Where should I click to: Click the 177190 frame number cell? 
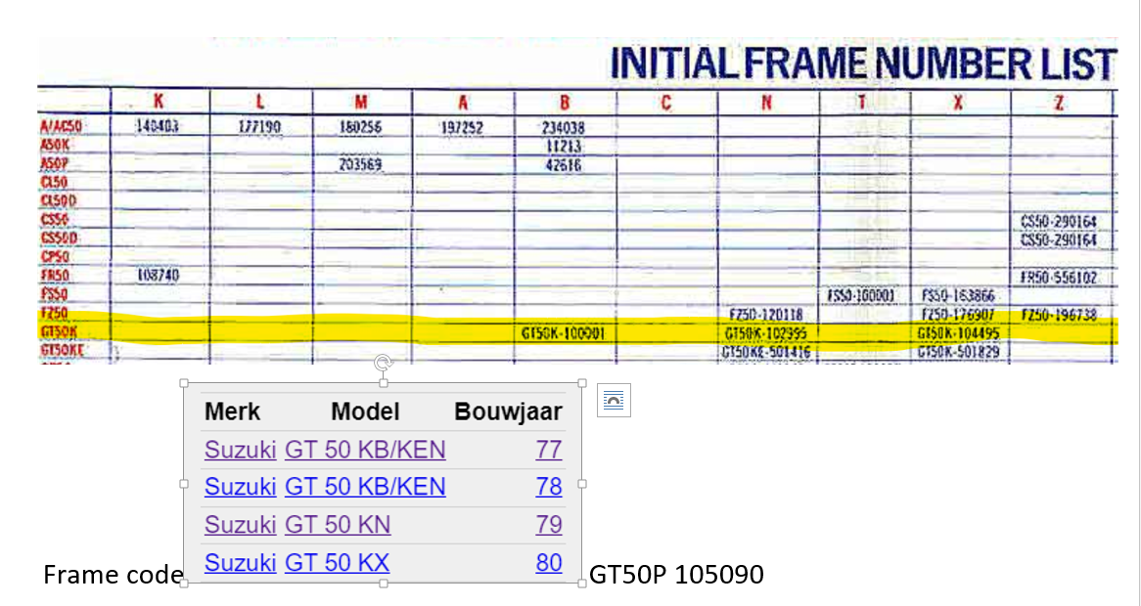[259, 128]
